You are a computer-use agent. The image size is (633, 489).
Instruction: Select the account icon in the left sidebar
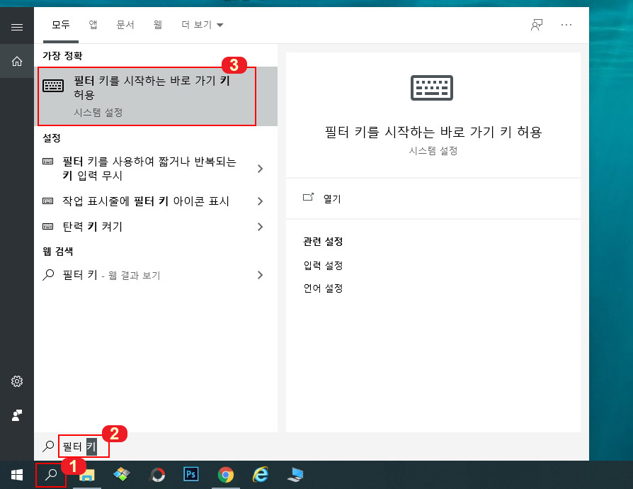coord(16,416)
